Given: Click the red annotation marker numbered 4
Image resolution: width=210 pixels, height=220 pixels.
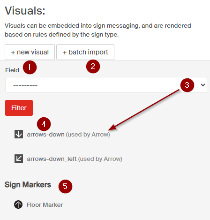Looking at the screenshot, I should (x=44, y=124).
